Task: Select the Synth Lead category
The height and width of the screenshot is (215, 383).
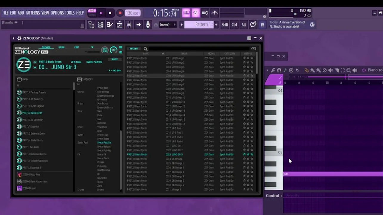Action: (x=103, y=135)
